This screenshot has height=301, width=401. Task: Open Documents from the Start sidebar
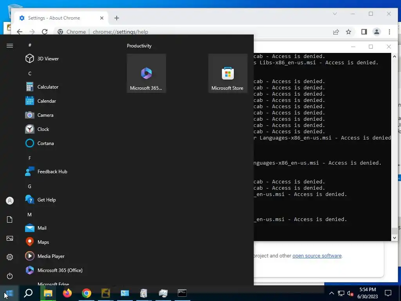point(10,219)
